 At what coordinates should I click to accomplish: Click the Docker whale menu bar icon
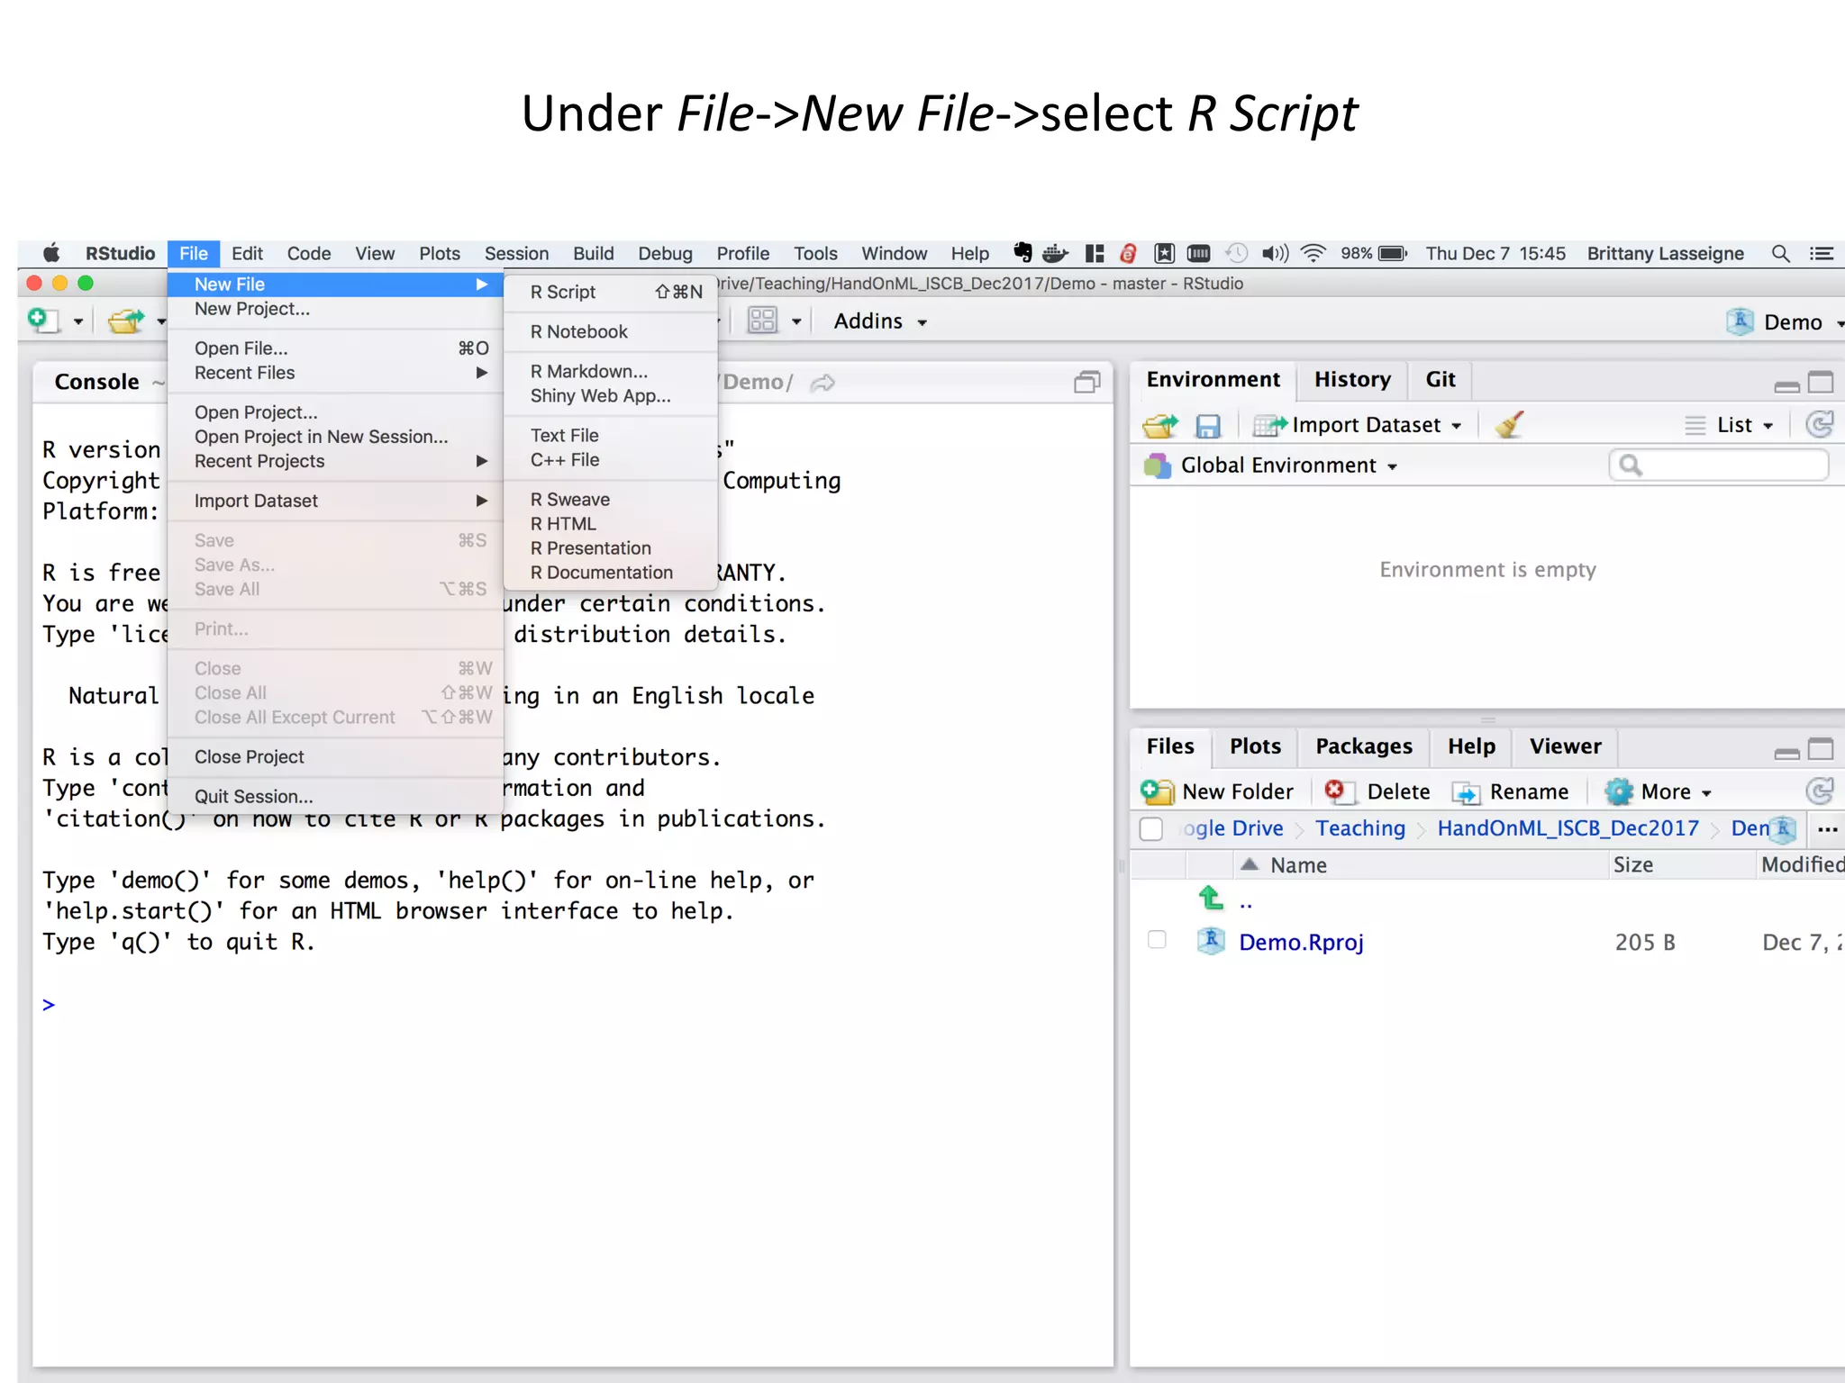click(1055, 254)
